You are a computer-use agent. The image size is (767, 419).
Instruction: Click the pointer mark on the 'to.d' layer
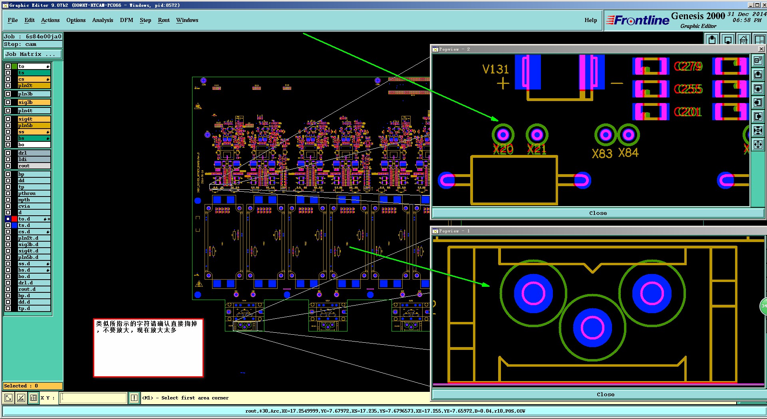[45, 219]
